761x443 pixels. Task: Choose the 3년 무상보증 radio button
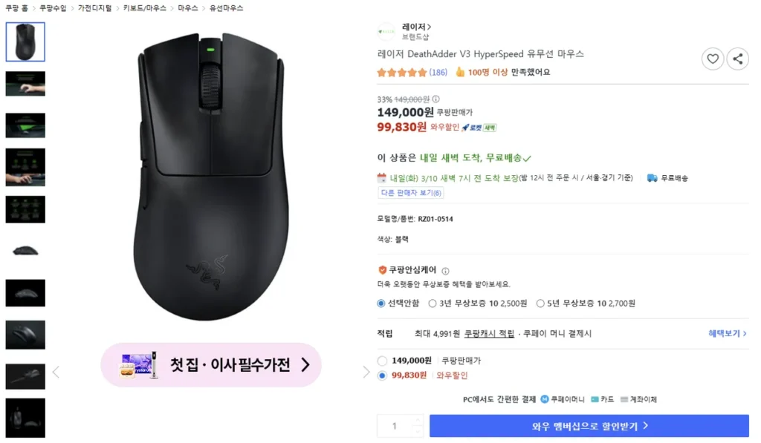pos(432,303)
